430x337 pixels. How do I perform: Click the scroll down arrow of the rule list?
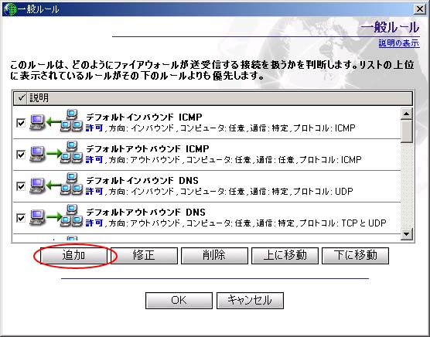click(x=407, y=234)
